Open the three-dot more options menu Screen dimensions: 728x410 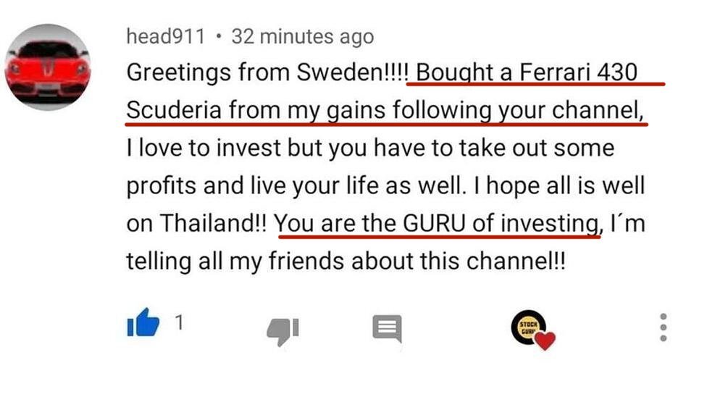coord(663,327)
